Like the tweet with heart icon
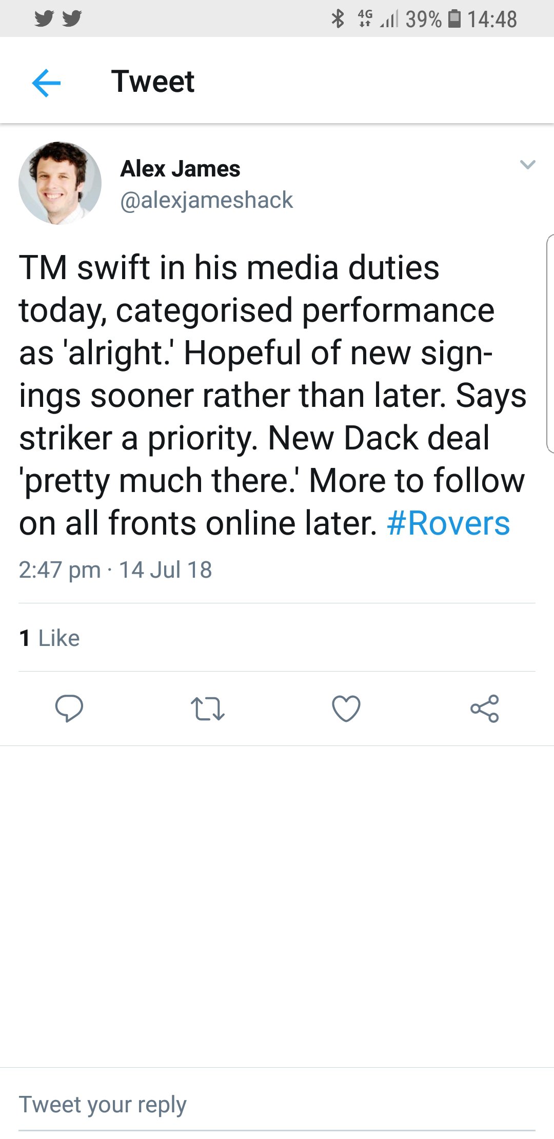 [x=346, y=709]
